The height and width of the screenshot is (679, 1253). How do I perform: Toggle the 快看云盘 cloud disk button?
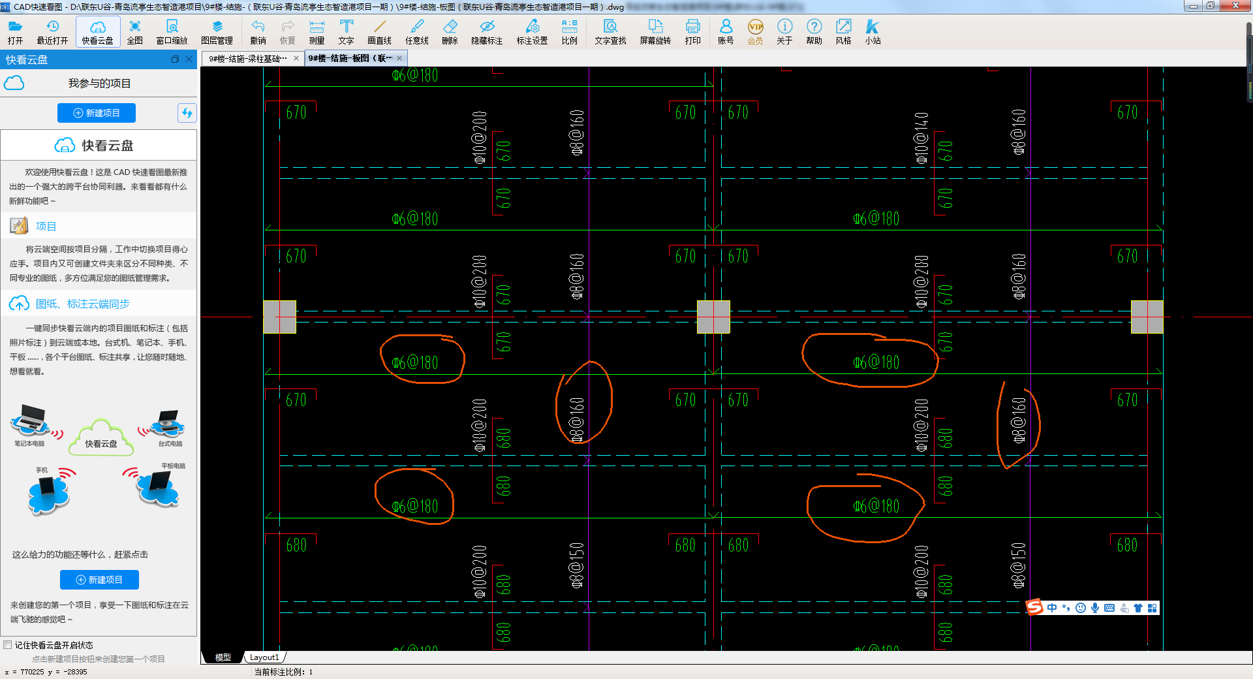tap(98, 31)
